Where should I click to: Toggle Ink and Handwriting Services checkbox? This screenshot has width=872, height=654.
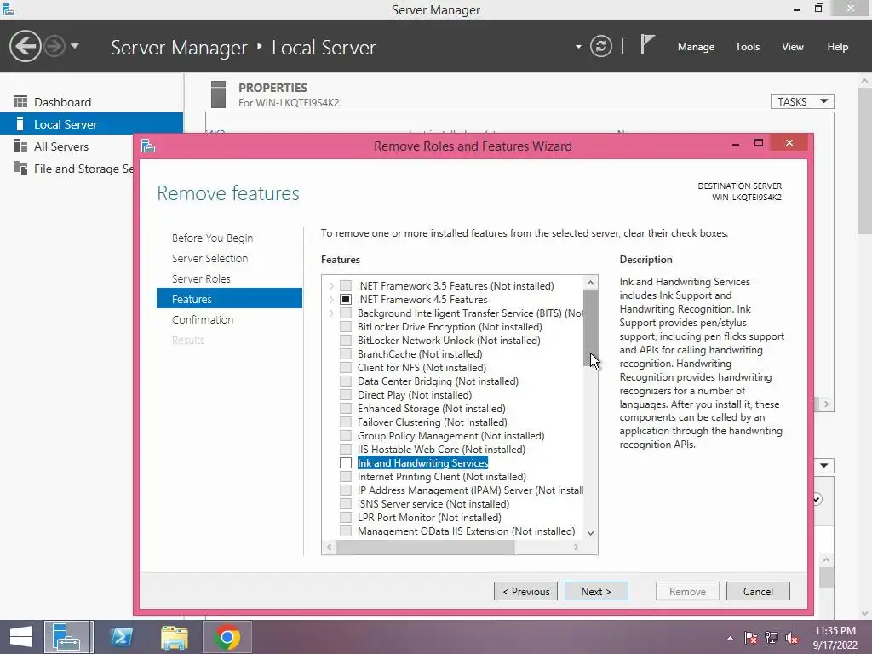346,462
